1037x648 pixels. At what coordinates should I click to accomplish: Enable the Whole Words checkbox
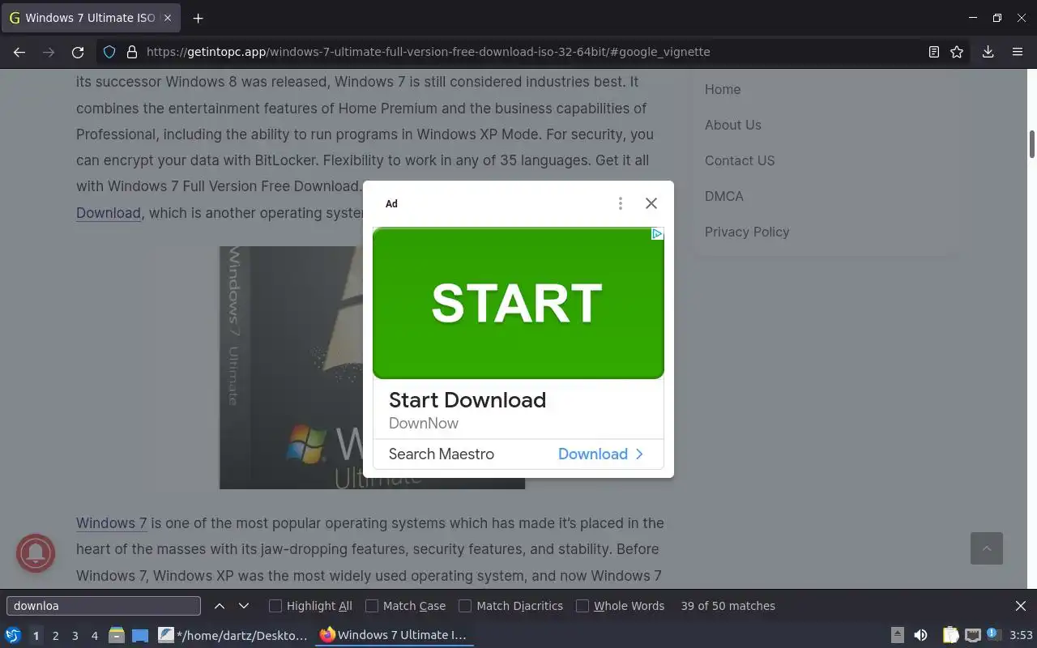[x=583, y=606]
